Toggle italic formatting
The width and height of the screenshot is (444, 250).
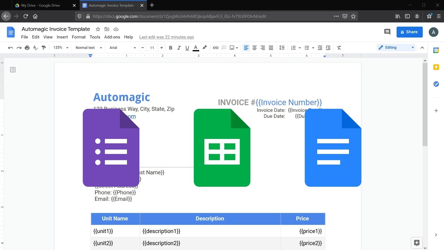pos(179,48)
